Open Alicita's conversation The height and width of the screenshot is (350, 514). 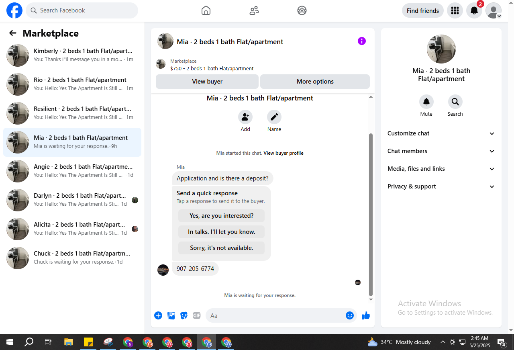tap(72, 229)
